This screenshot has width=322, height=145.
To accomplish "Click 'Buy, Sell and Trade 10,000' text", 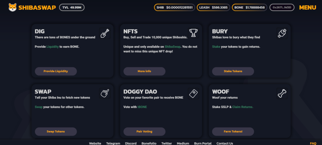I will click(155, 37).
